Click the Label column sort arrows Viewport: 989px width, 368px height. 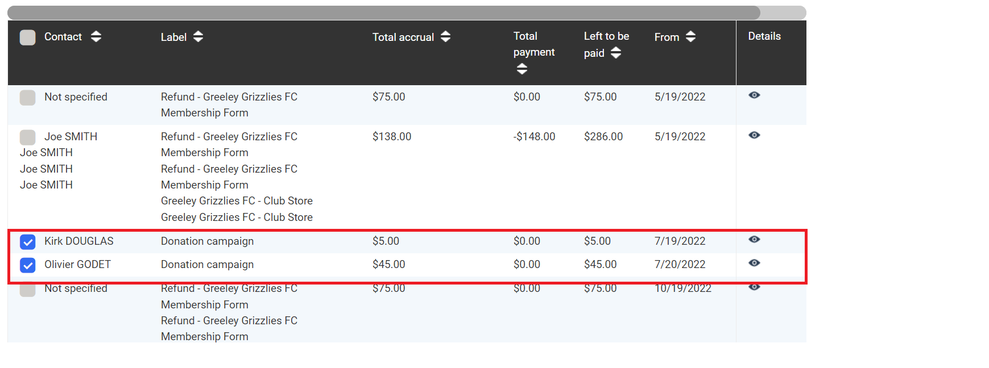point(198,37)
